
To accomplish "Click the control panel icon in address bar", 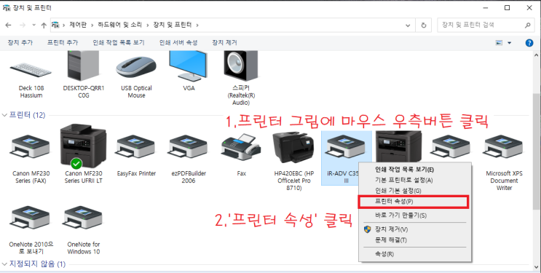I will (55, 25).
